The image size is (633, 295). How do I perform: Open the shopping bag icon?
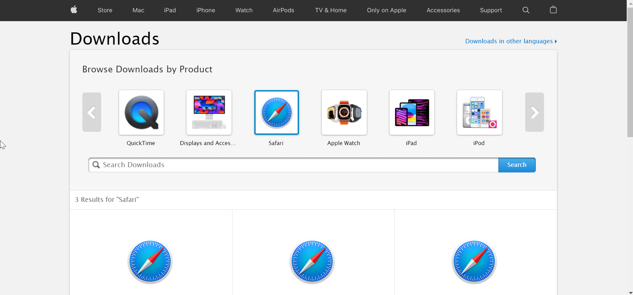(x=553, y=10)
